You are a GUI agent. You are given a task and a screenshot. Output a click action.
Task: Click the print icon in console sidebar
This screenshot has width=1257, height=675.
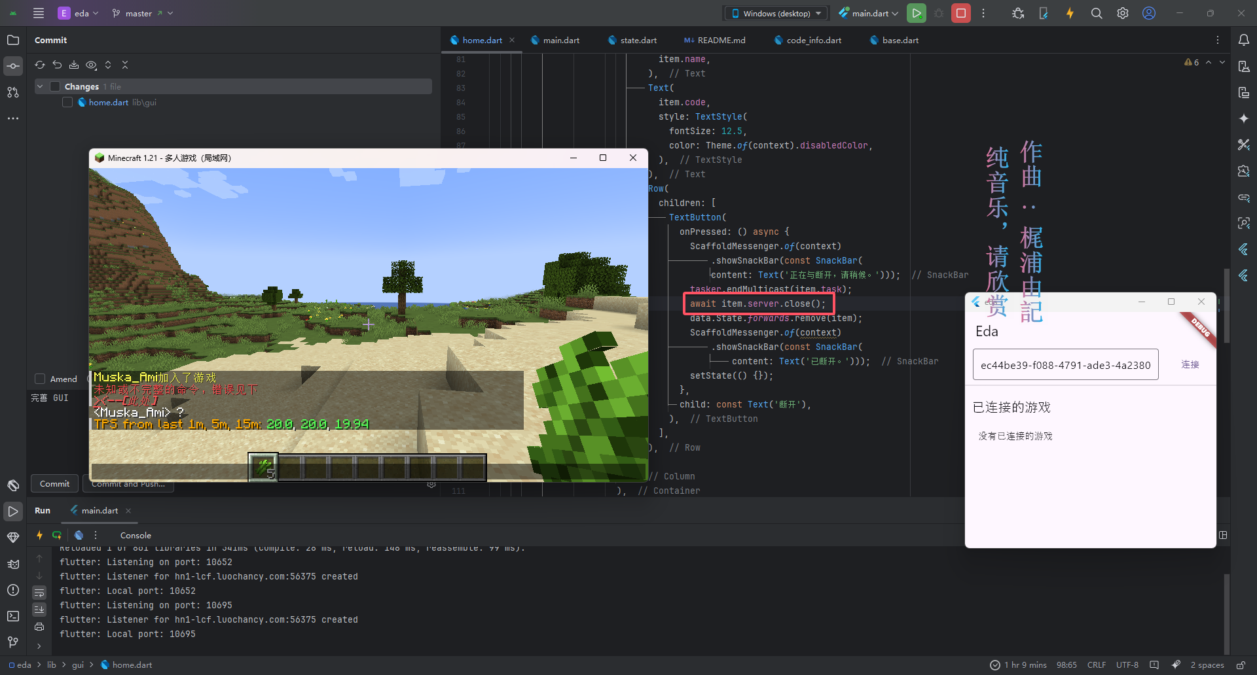point(39,627)
